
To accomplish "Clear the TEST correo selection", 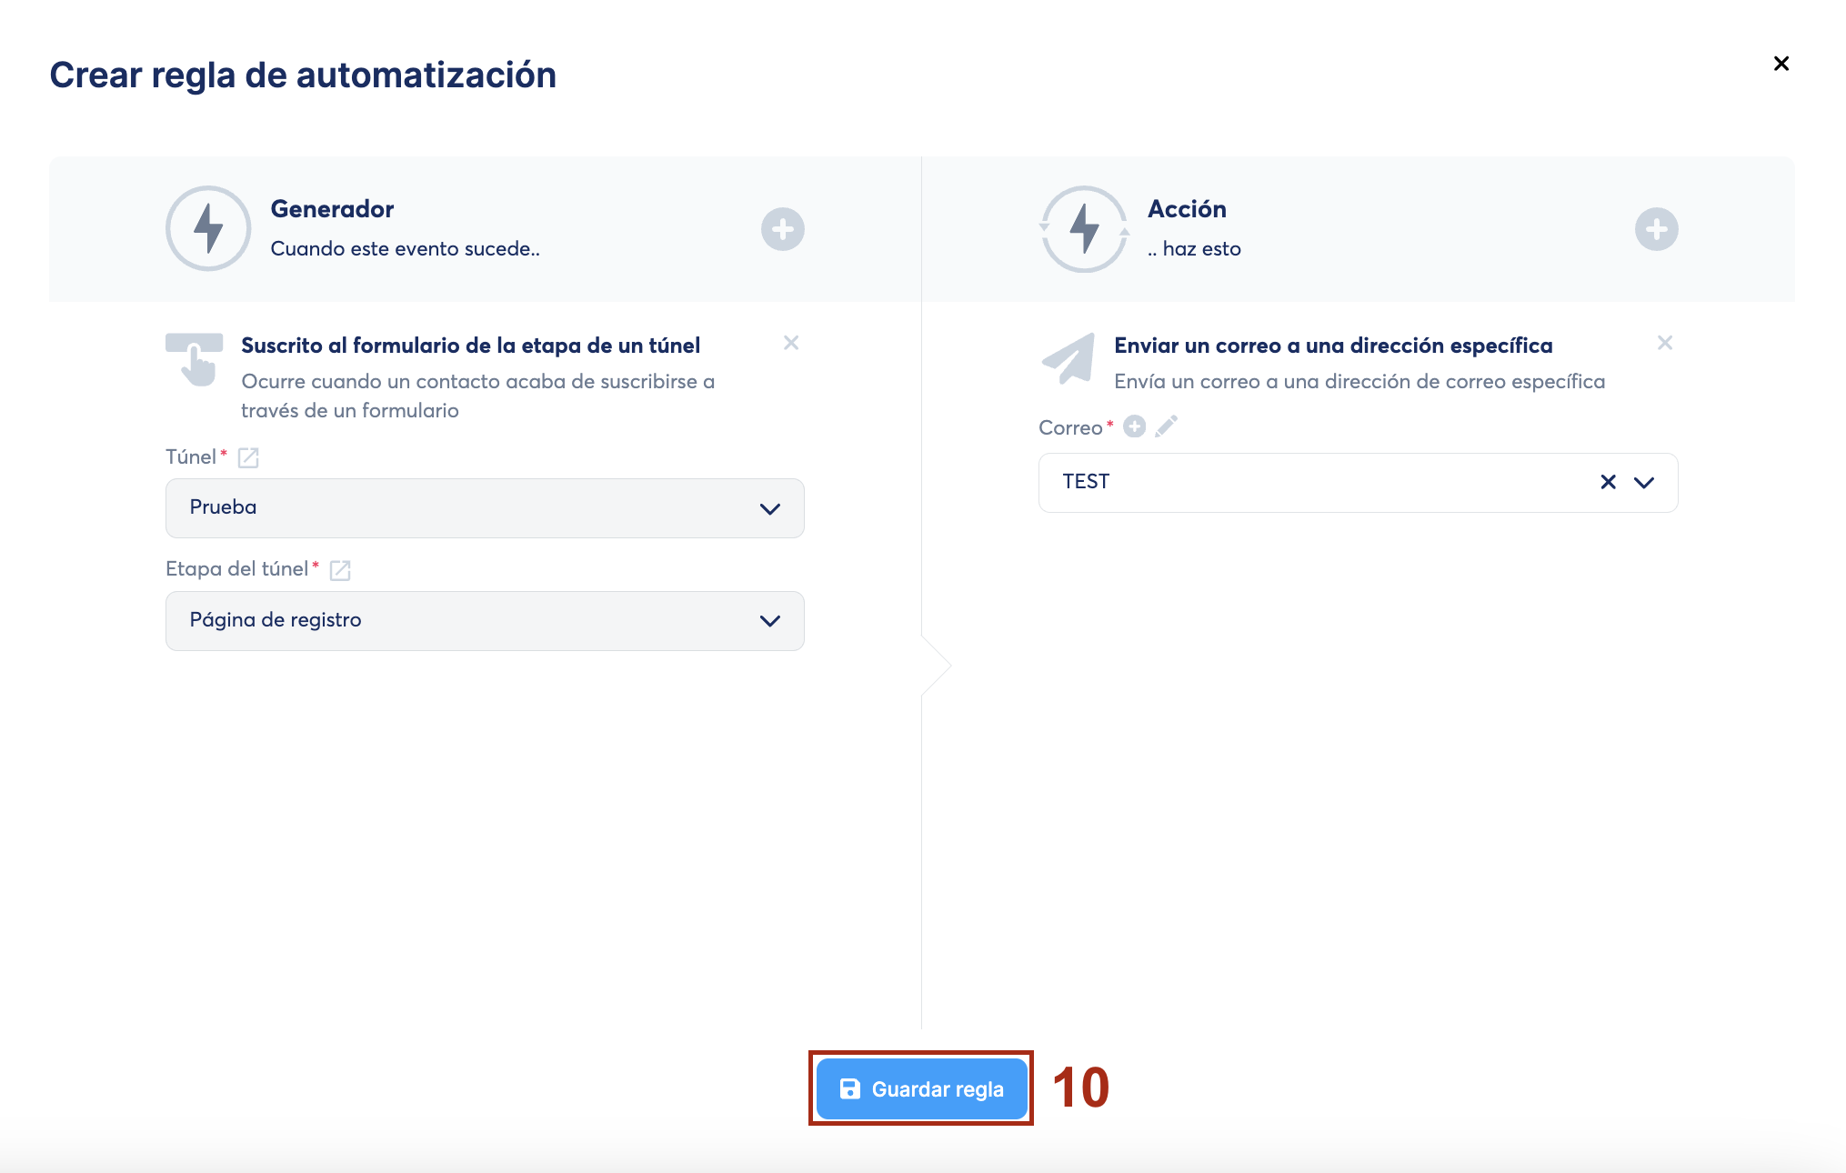I will [x=1608, y=482].
